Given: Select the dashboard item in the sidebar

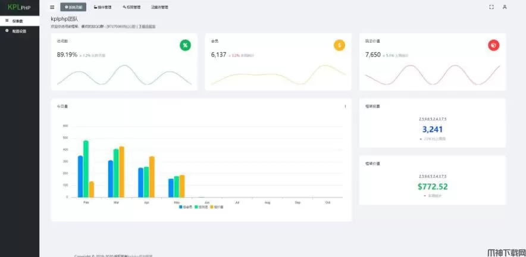Looking at the screenshot, I should tap(20, 21).
